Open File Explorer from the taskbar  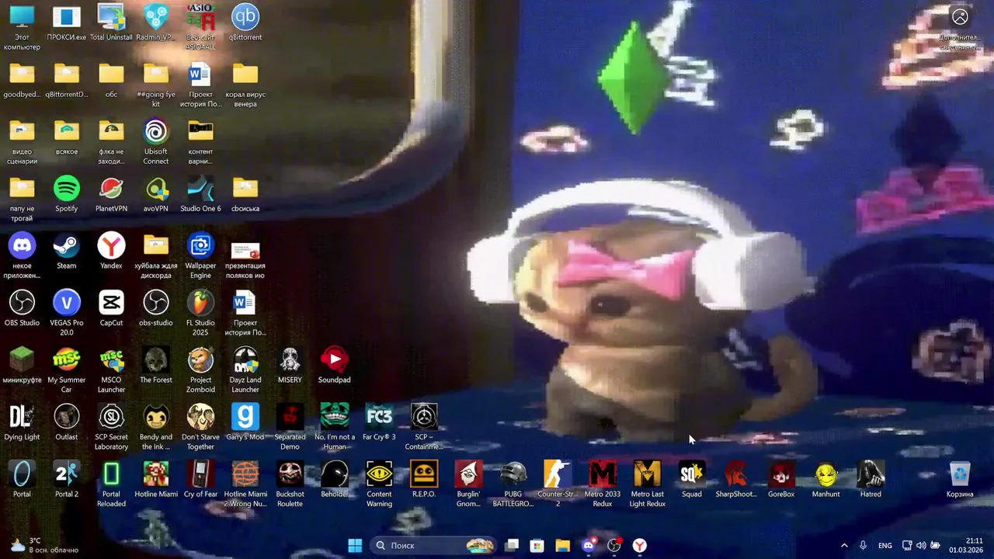click(x=562, y=545)
